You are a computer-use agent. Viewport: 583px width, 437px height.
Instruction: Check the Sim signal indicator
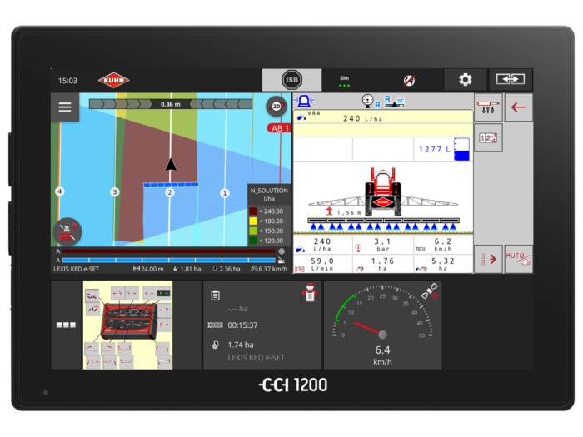[x=344, y=81]
